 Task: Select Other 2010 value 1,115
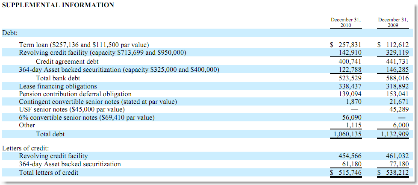coord(354,125)
